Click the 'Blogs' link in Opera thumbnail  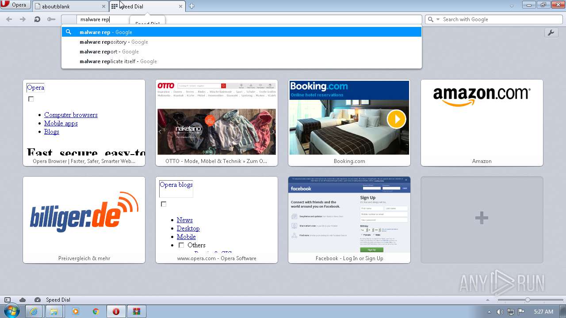52,132
